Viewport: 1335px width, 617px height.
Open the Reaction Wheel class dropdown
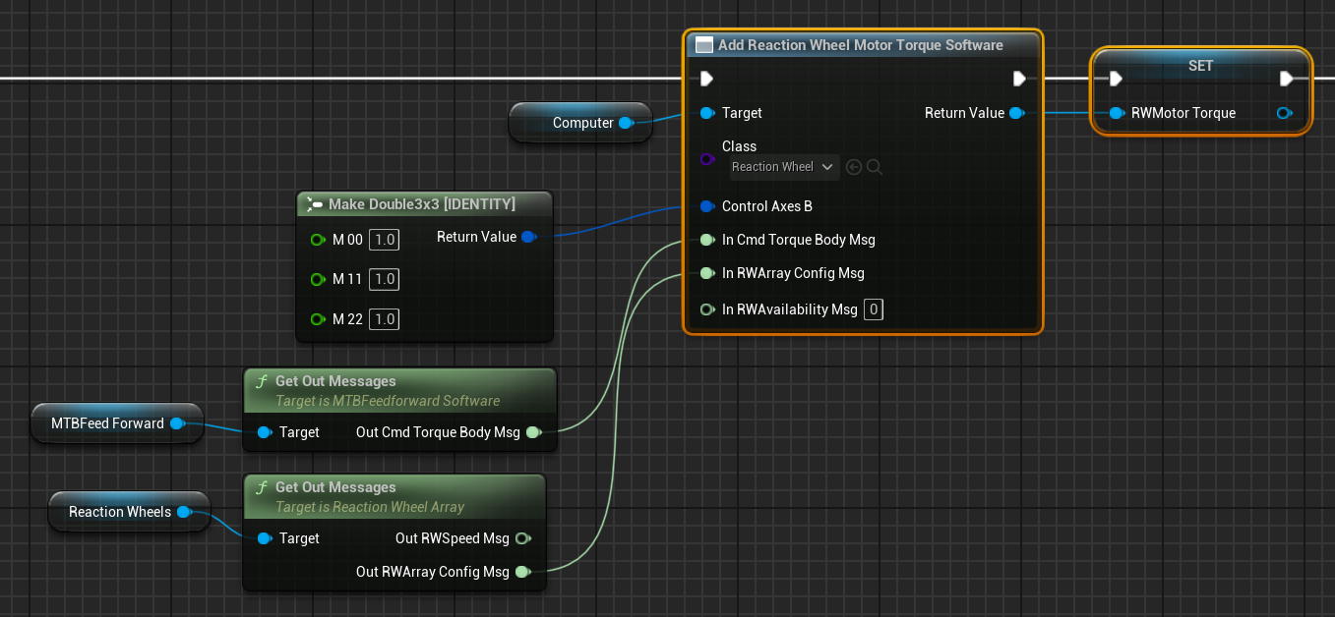784,167
